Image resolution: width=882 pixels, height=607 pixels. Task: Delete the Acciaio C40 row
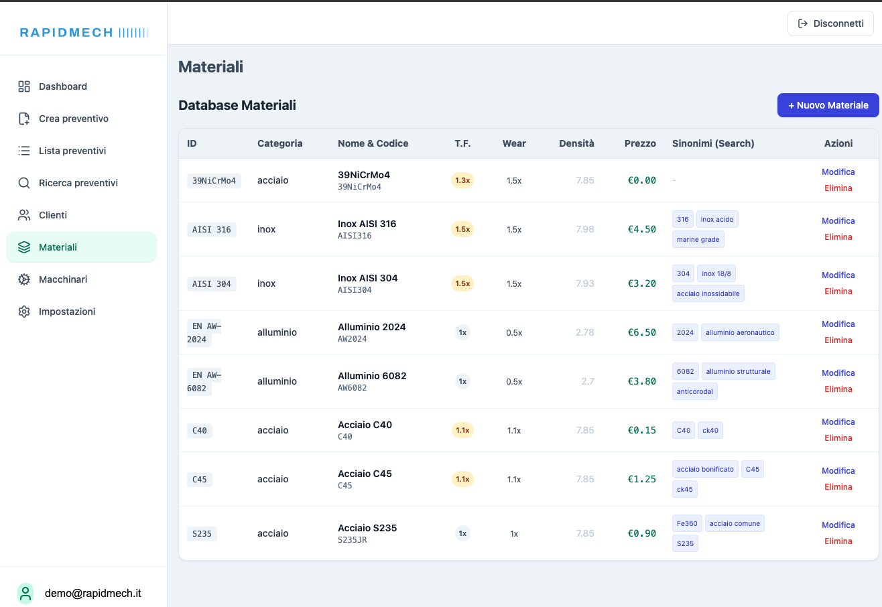838,438
